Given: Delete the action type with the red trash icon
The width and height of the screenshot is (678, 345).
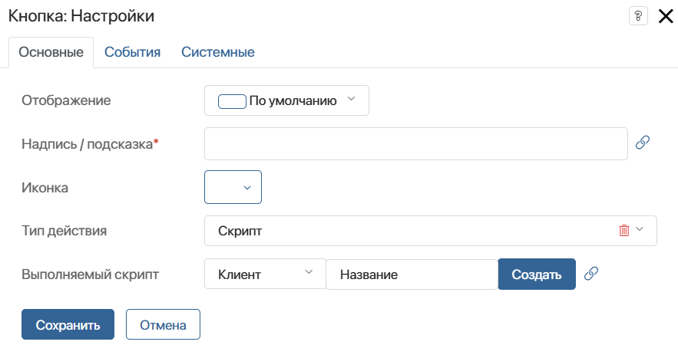Looking at the screenshot, I should click(x=624, y=230).
